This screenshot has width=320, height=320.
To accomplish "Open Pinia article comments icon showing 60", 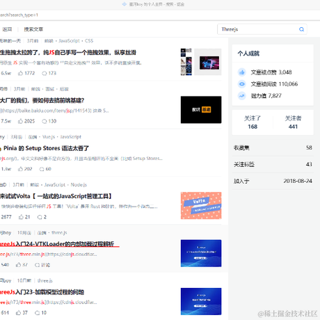I will coord(42,169).
